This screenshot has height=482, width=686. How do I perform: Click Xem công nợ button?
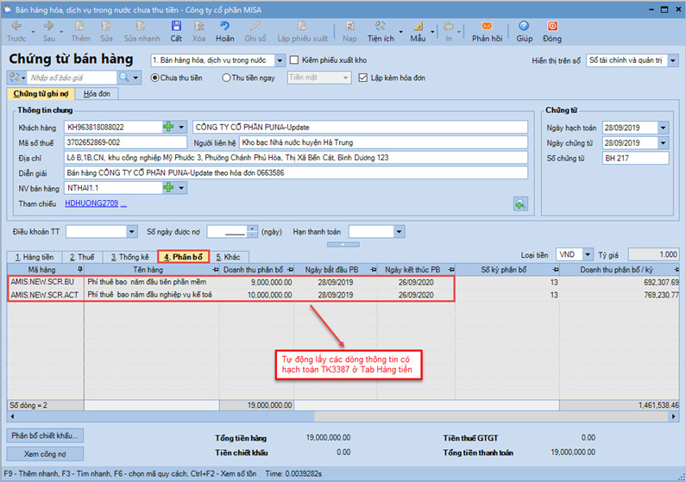[45, 454]
